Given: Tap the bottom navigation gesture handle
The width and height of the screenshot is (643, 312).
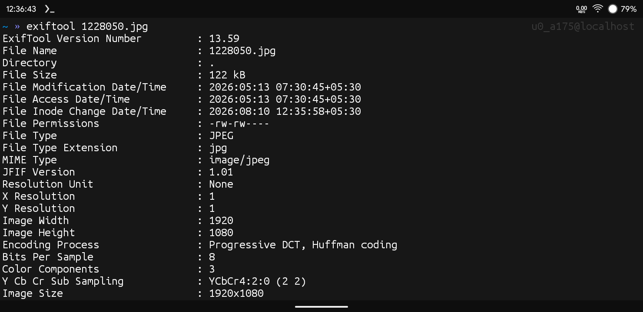Looking at the screenshot, I should 321,307.
